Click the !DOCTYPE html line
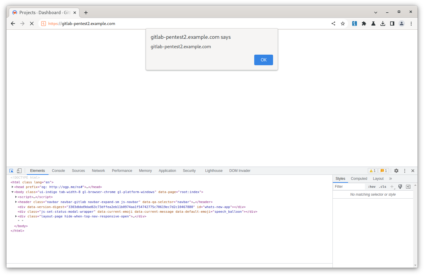 pyautogui.click(x=25, y=177)
